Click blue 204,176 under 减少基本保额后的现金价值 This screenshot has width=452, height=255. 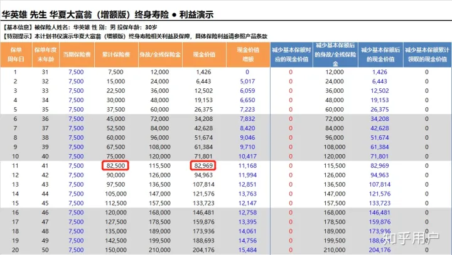click(x=380, y=250)
